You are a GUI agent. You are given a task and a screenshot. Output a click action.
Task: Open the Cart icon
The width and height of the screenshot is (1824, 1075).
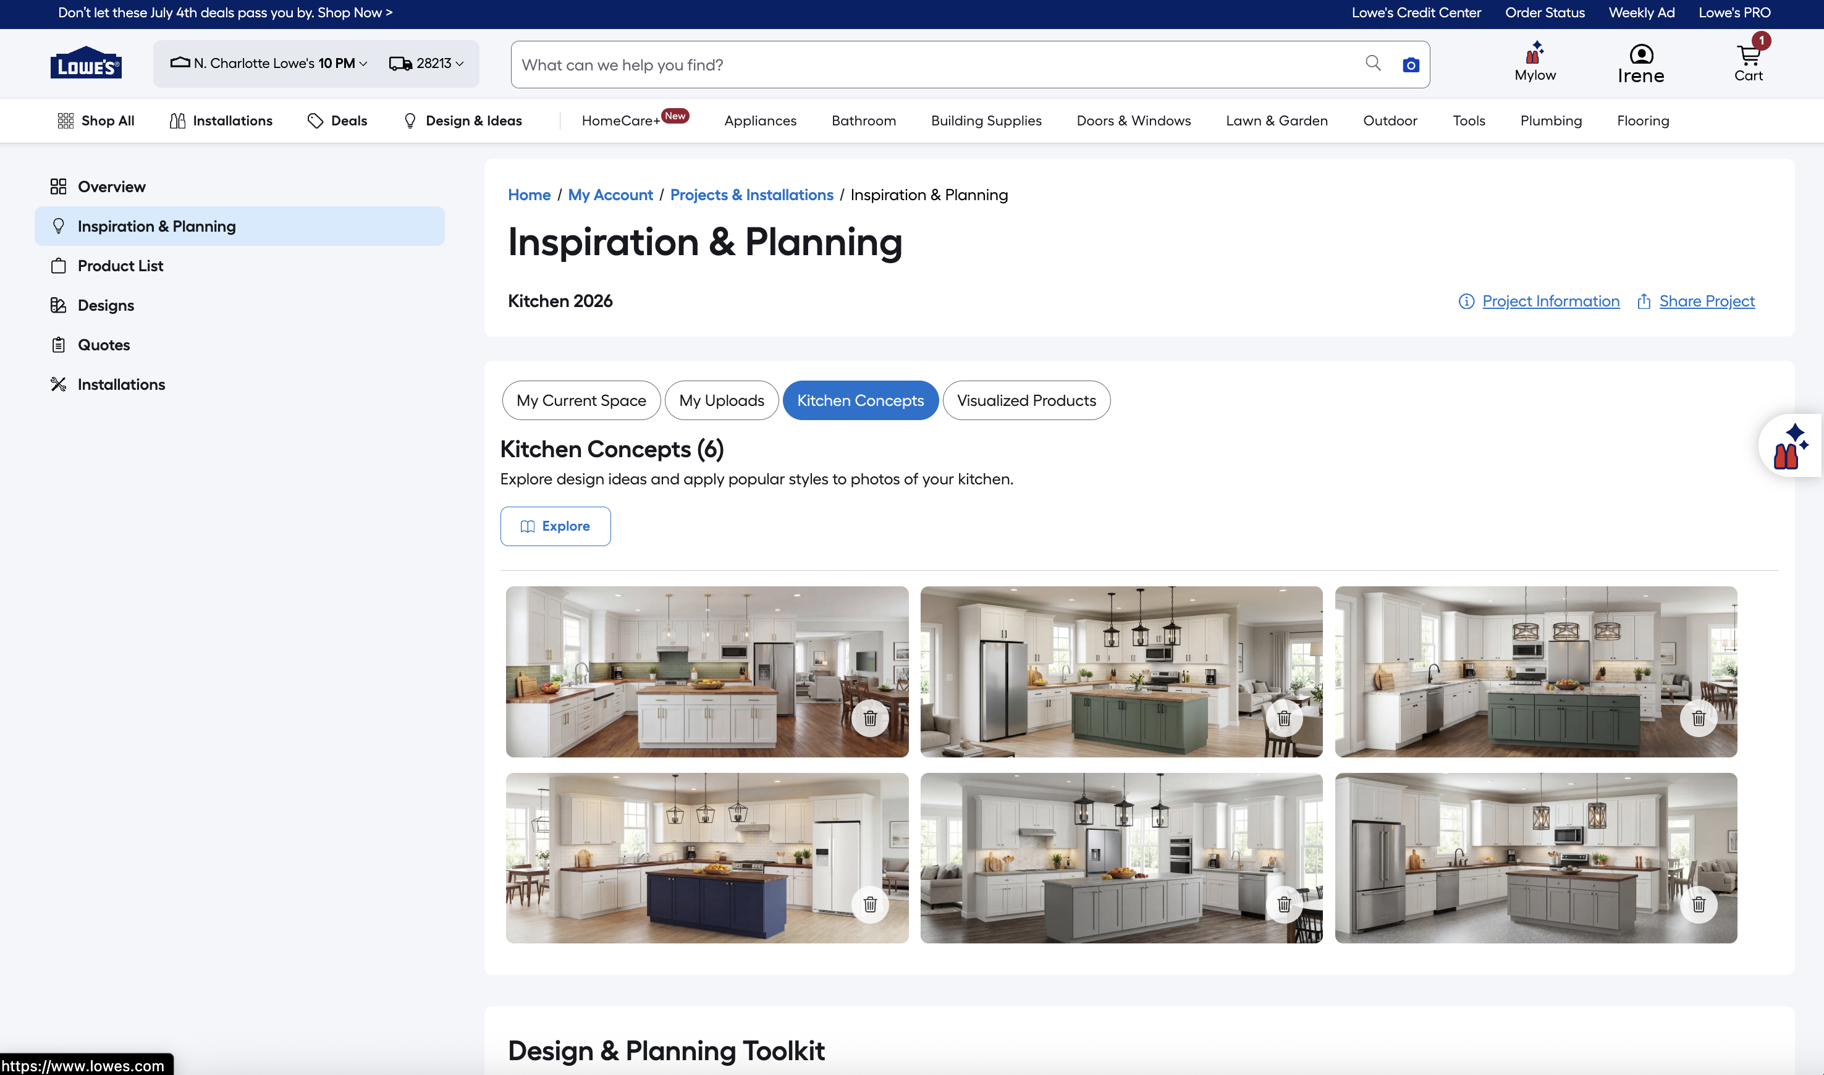[1748, 55]
